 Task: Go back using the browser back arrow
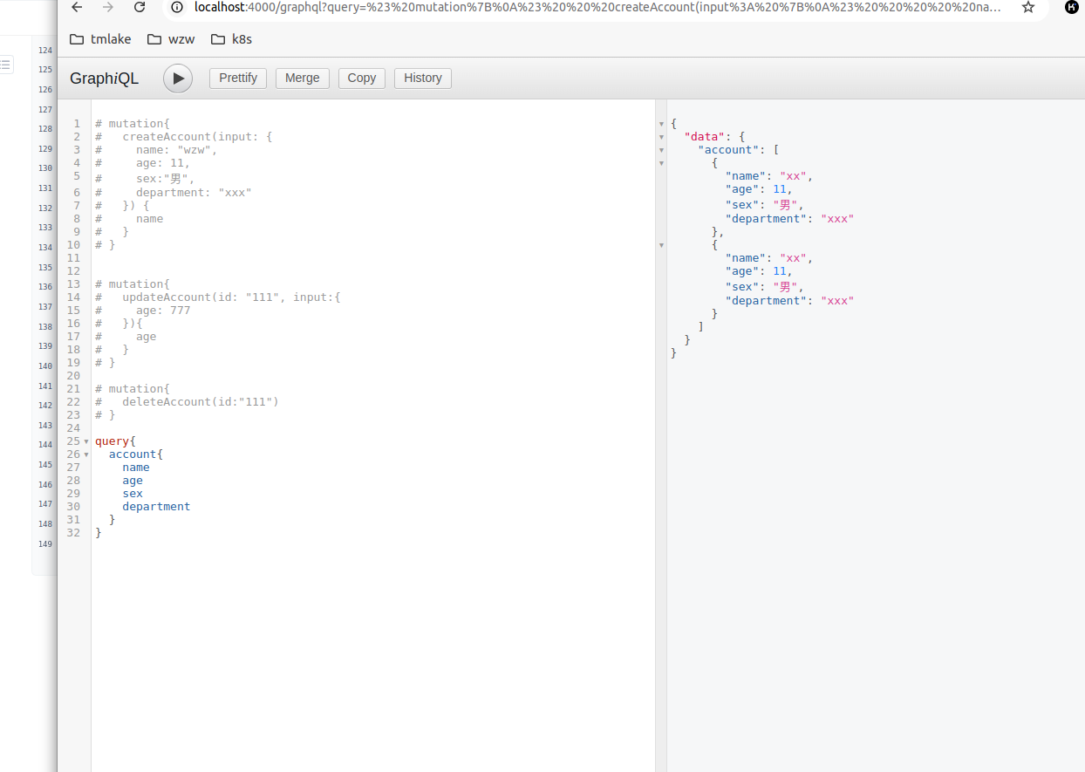click(77, 8)
